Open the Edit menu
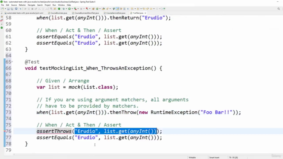283x159 pixels. tap(8, 5)
